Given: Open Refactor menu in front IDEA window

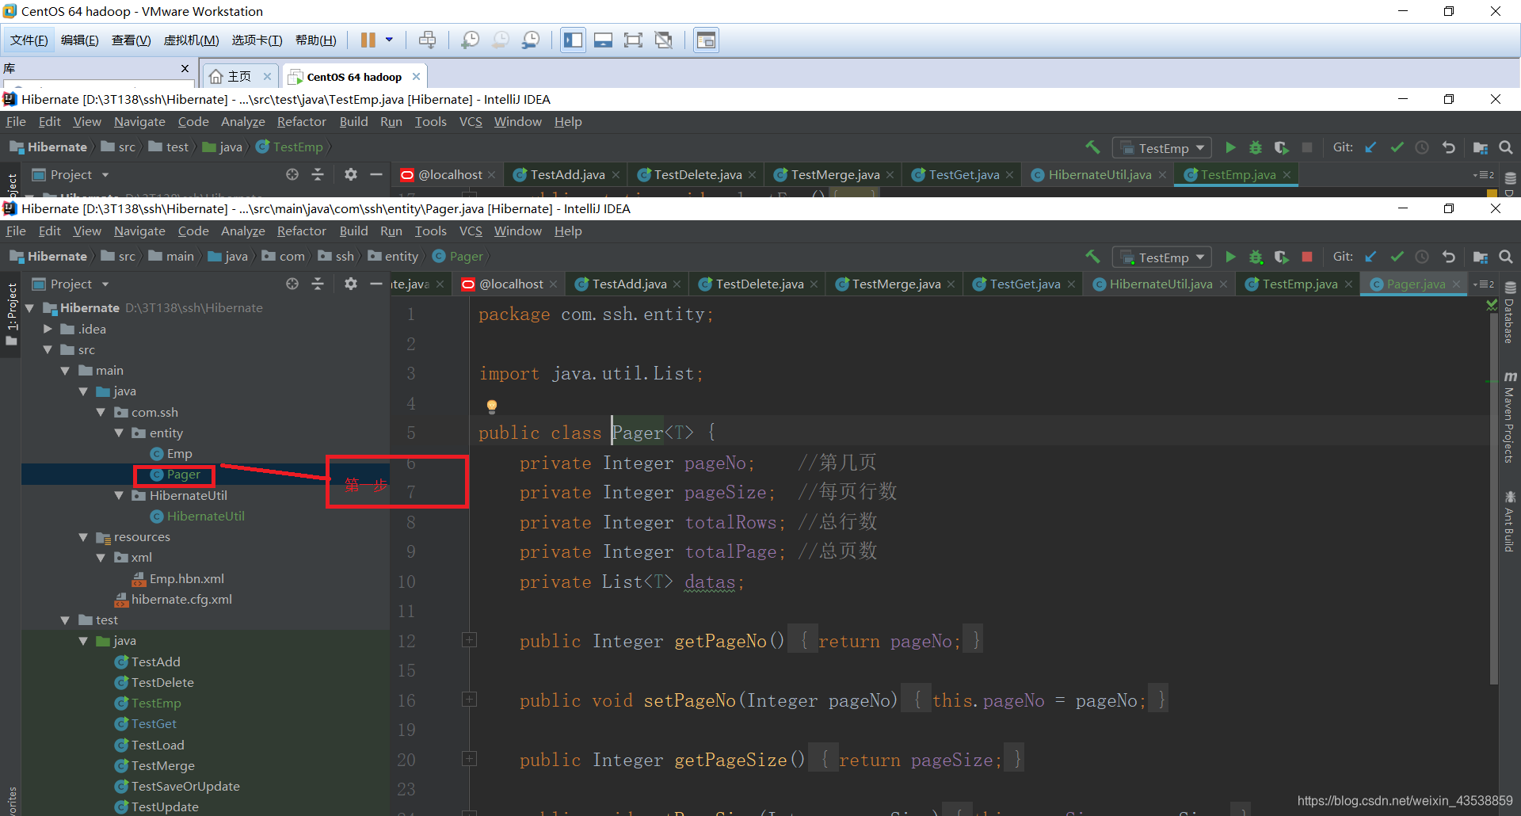Looking at the screenshot, I should pyautogui.click(x=301, y=231).
